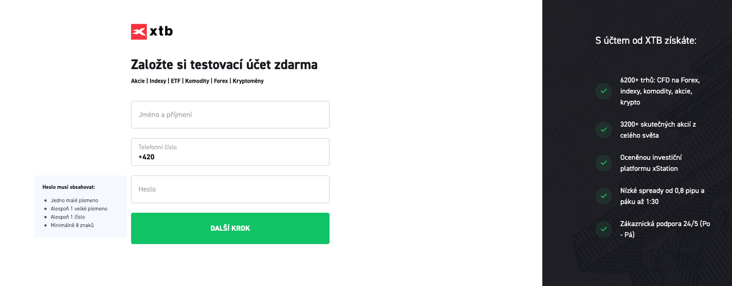Click the Minimálně 8 znaků requirement
Screen dimensions: 732x286
click(x=72, y=225)
